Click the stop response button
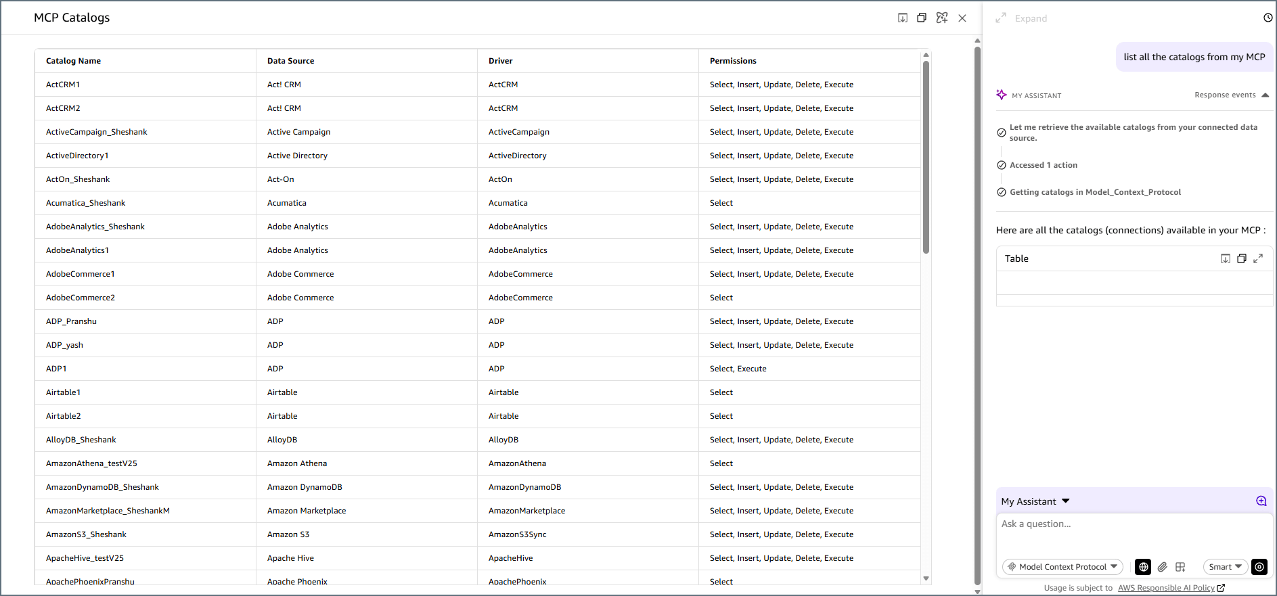1277x596 pixels. pyautogui.click(x=1259, y=567)
